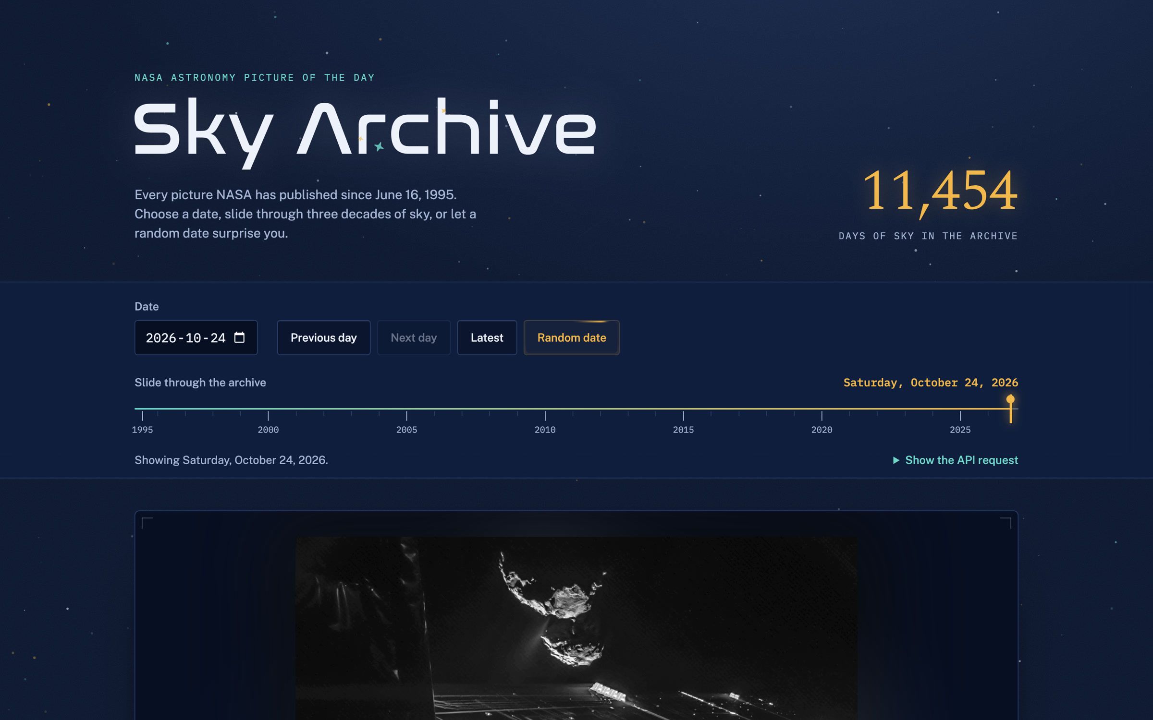Click the 2000 timeline tick label
This screenshot has width=1153, height=720.
(268, 430)
